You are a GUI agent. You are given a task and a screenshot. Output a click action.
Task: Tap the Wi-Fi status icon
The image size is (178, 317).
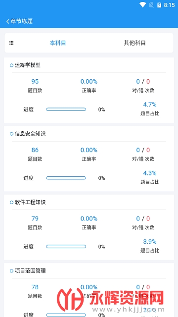(142, 5)
